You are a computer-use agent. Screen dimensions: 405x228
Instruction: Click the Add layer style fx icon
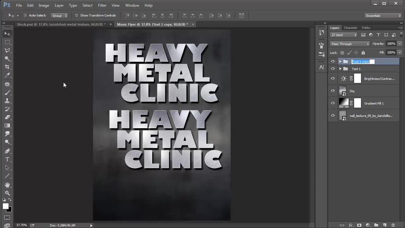pyautogui.click(x=350, y=225)
